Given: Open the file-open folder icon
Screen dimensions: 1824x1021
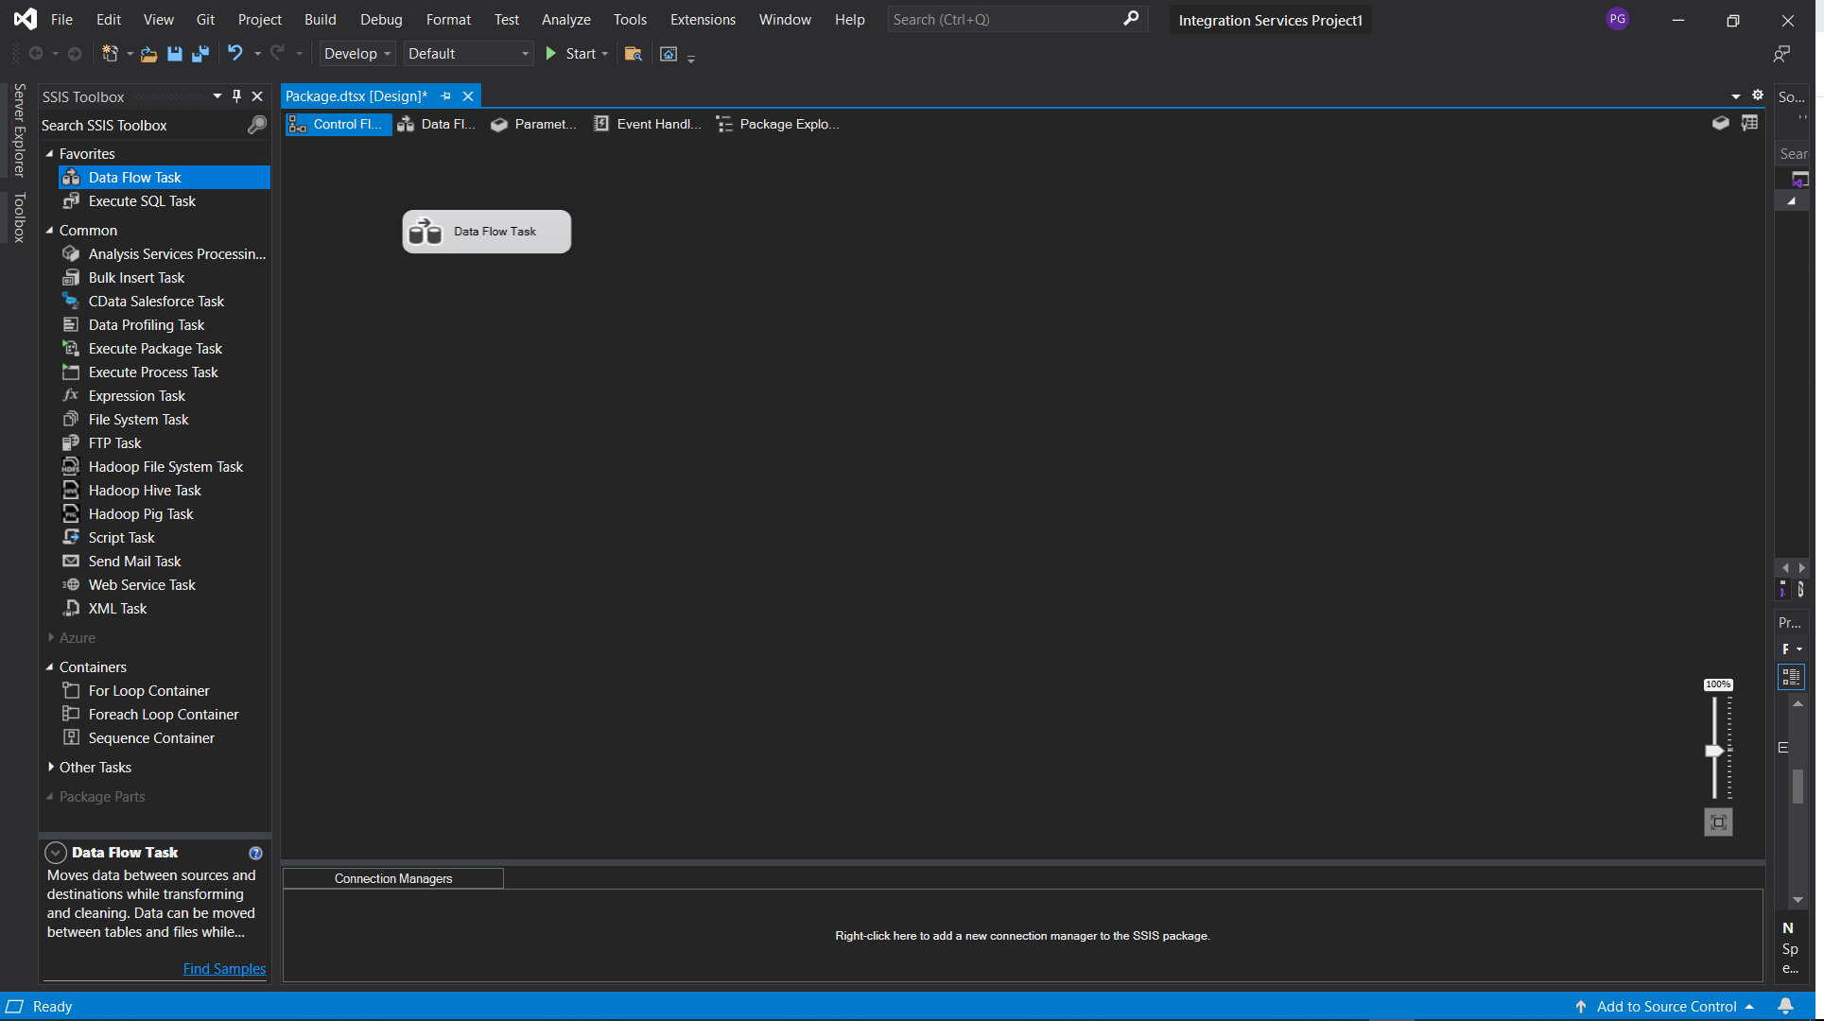Looking at the screenshot, I should [148, 54].
